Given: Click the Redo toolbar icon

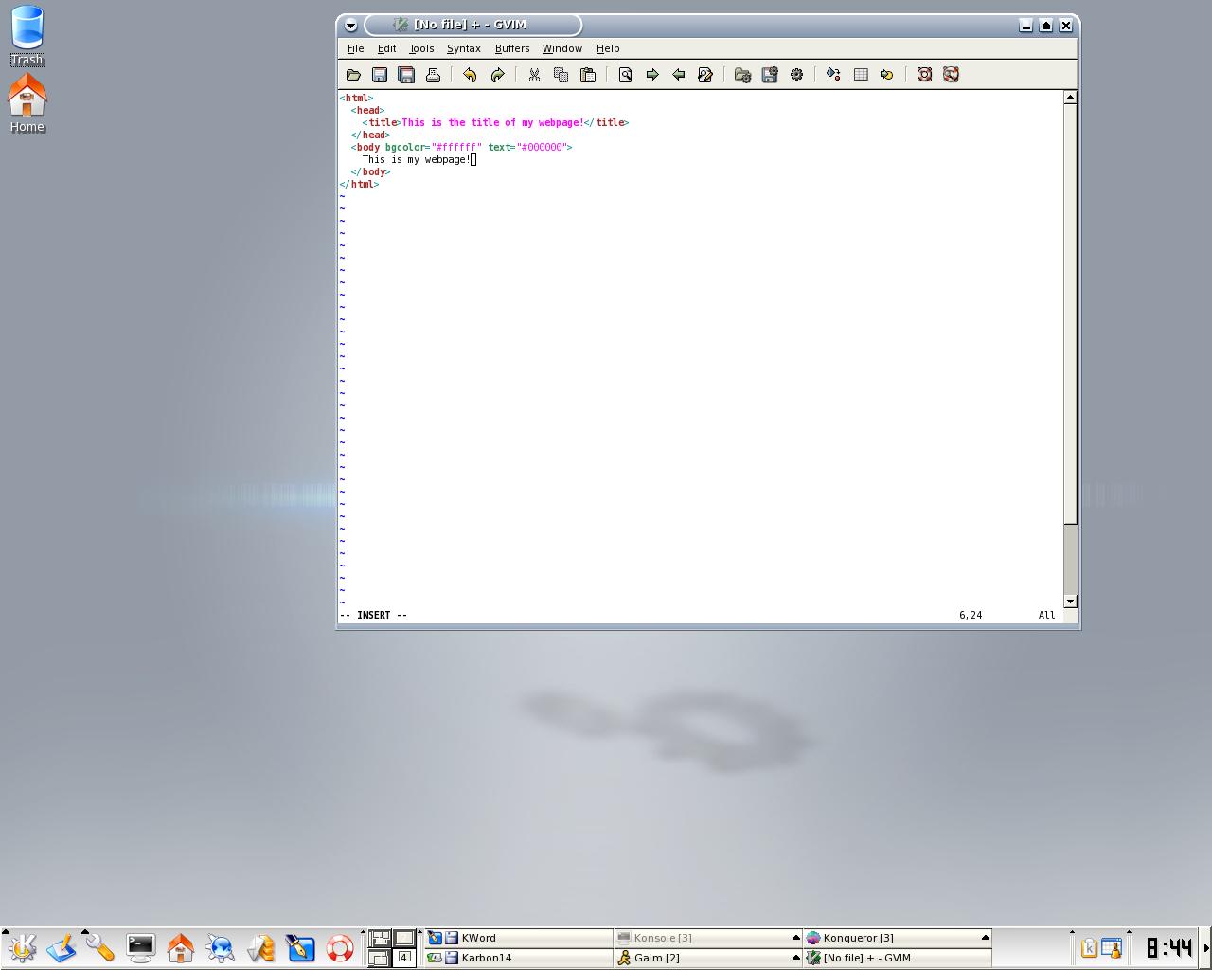Looking at the screenshot, I should point(497,75).
